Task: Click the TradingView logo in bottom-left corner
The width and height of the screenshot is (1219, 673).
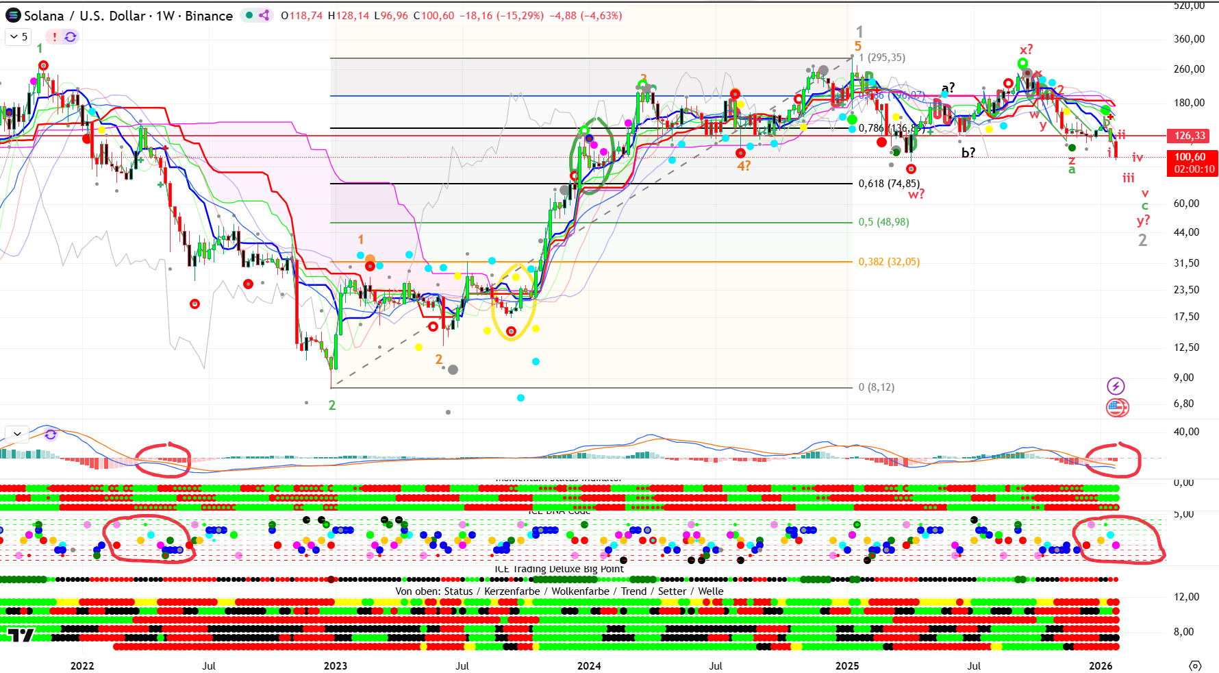Action: click(21, 635)
